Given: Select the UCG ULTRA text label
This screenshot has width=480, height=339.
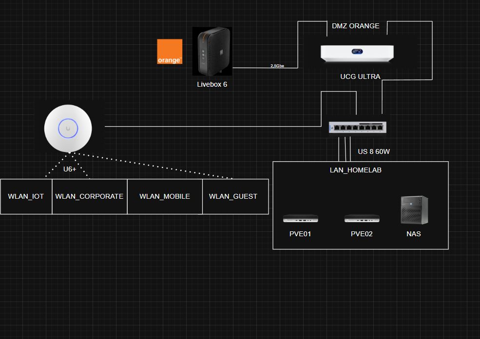Looking at the screenshot, I should point(360,76).
